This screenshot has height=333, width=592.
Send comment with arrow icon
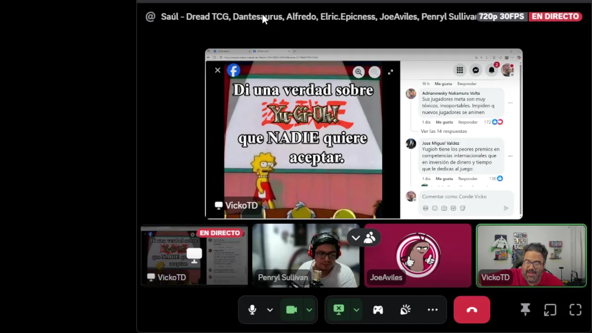click(x=506, y=208)
